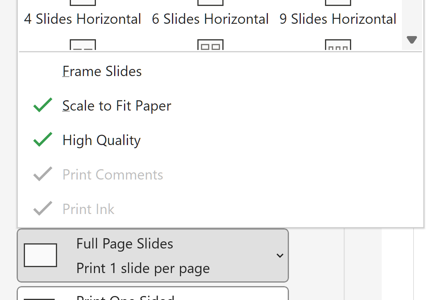Screen dimensions: 432x300
Task: Open the Print One Sided dropdown
Action: [153, 293]
